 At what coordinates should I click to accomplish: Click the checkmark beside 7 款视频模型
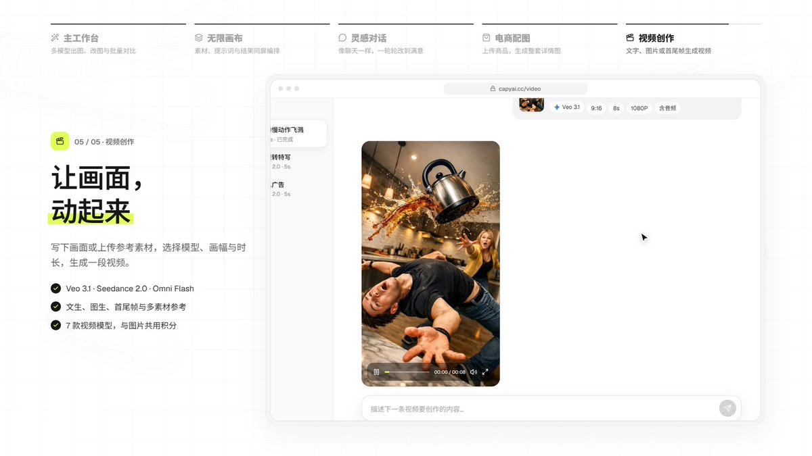click(55, 325)
